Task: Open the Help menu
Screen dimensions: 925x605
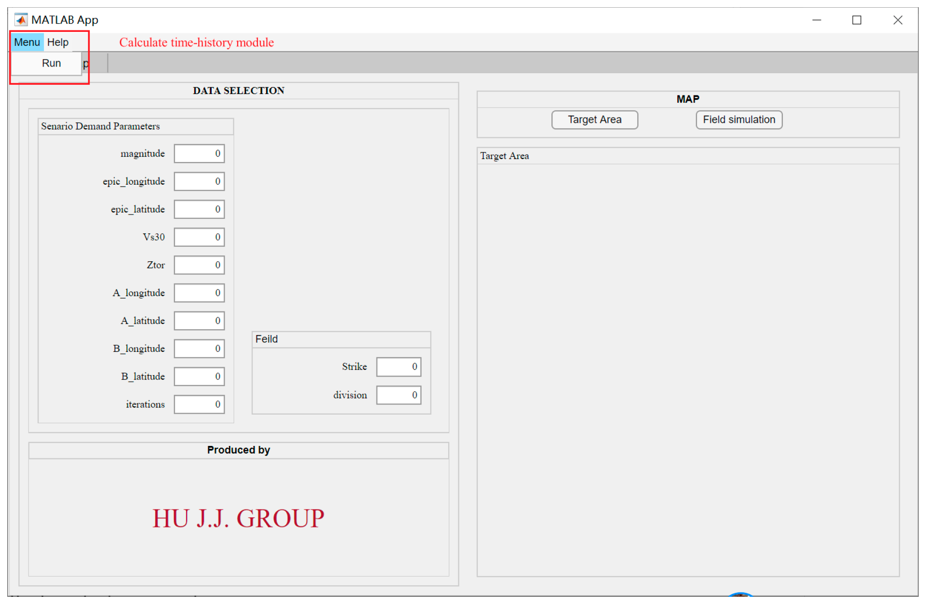Action: (58, 42)
